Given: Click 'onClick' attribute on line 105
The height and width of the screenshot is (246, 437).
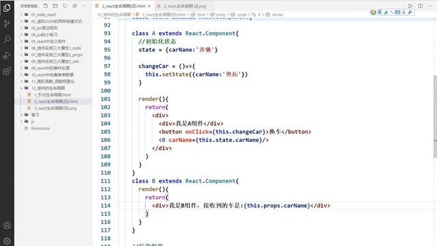Looking at the screenshot, I should [197, 132].
